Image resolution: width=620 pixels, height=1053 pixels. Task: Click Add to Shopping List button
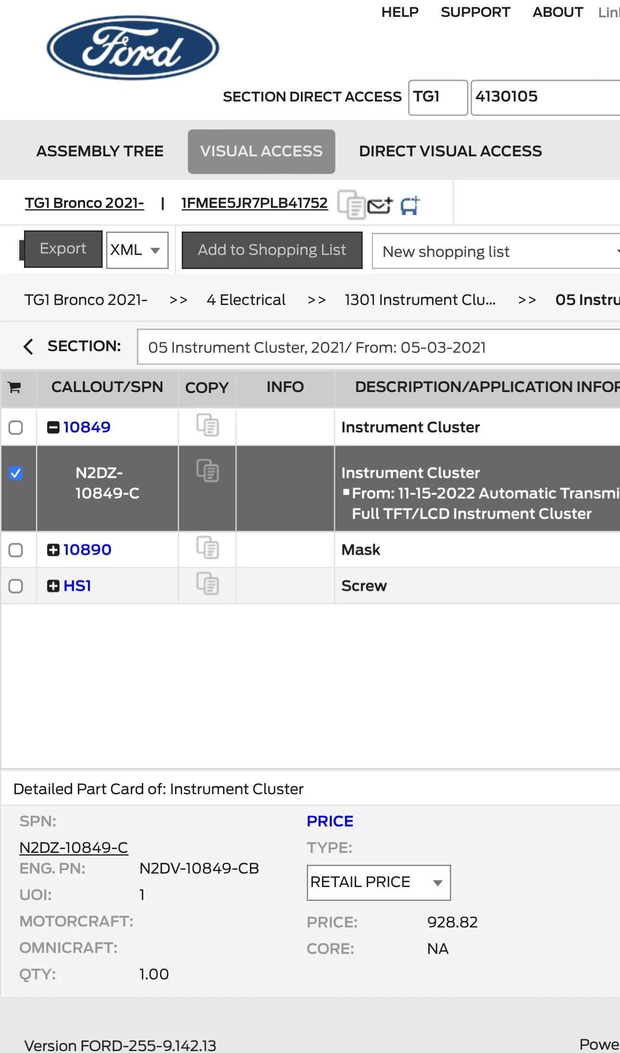pyautogui.click(x=272, y=250)
